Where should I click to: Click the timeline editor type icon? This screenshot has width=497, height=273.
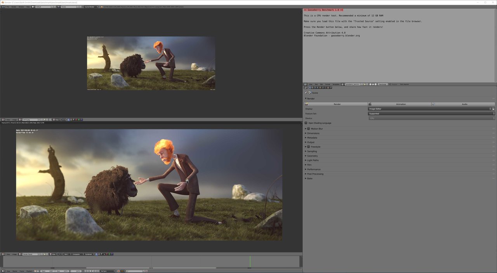[x=3, y=271]
